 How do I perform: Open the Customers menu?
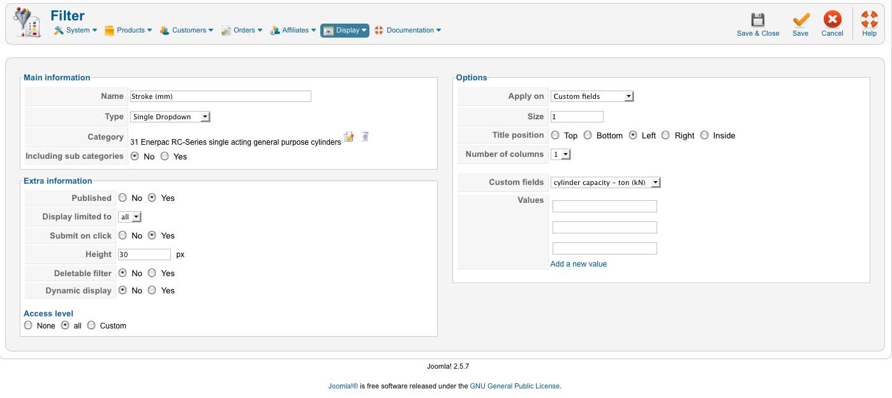coord(186,30)
